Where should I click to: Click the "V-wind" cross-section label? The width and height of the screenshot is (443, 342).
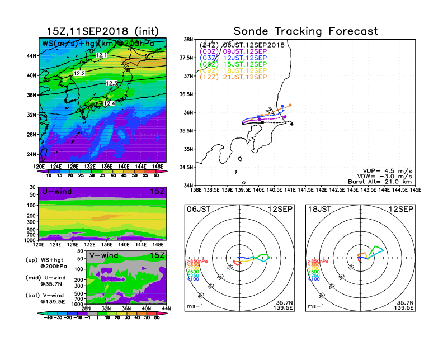103,255
